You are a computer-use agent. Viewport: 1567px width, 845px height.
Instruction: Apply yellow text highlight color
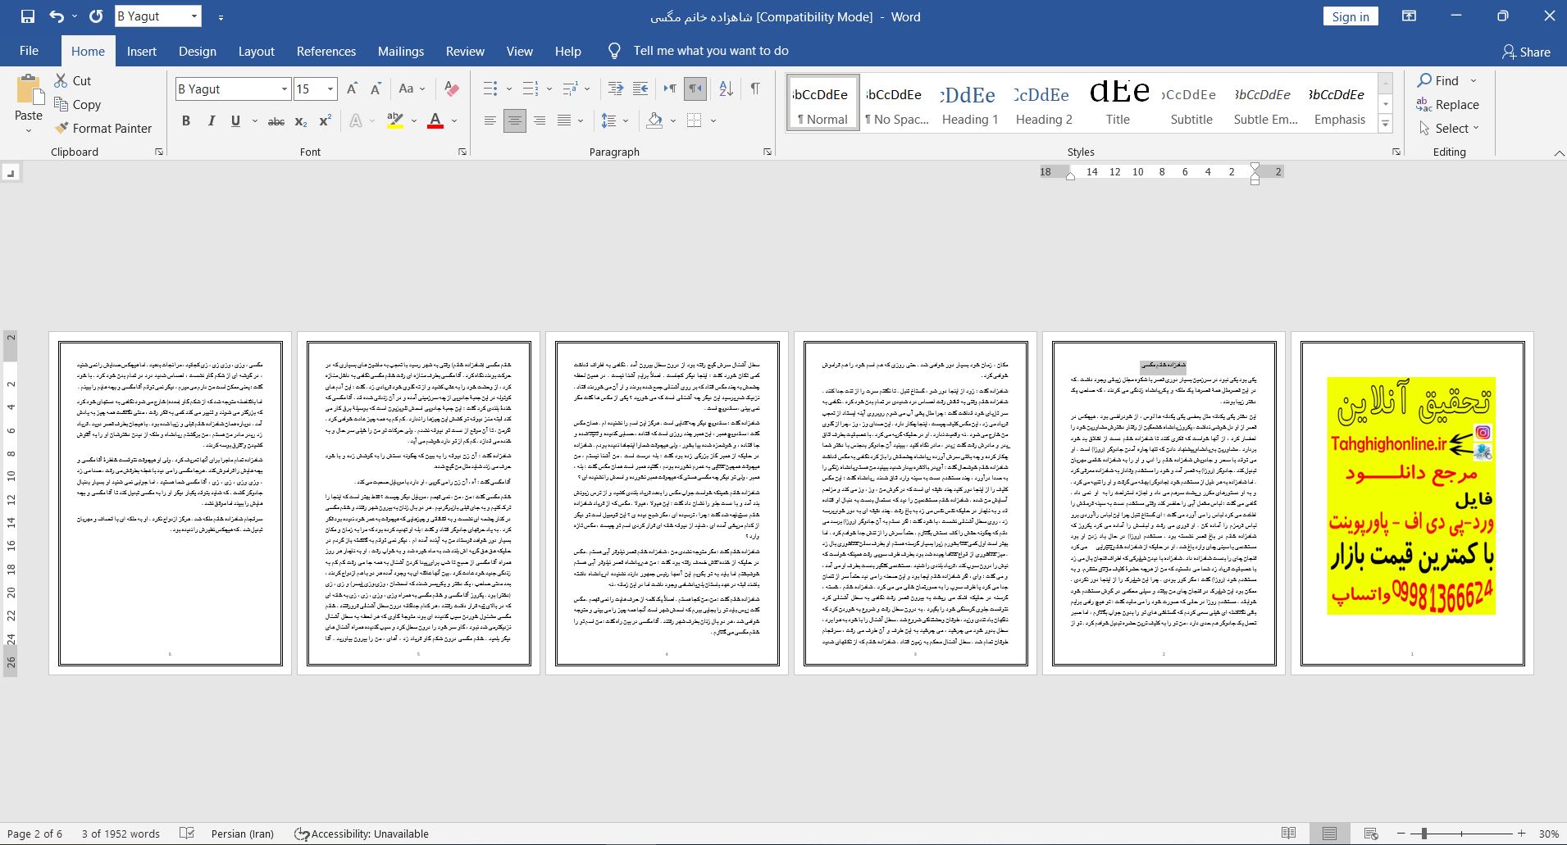pos(395,121)
